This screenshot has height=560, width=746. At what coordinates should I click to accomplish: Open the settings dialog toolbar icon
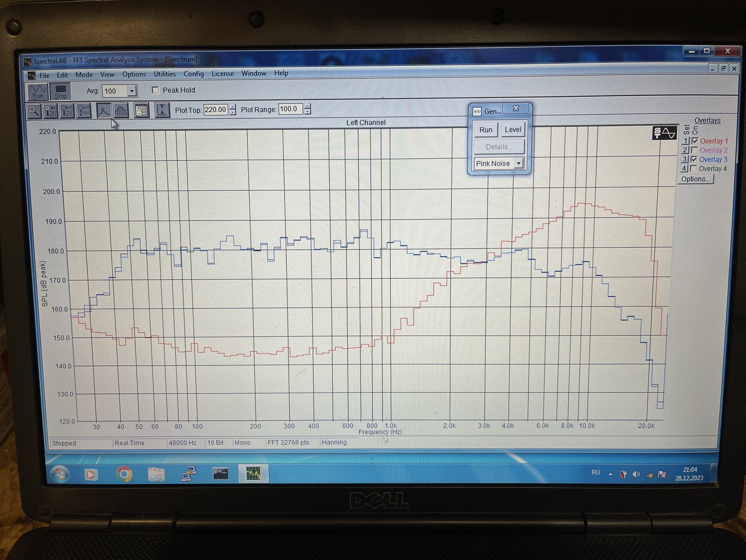click(x=142, y=111)
